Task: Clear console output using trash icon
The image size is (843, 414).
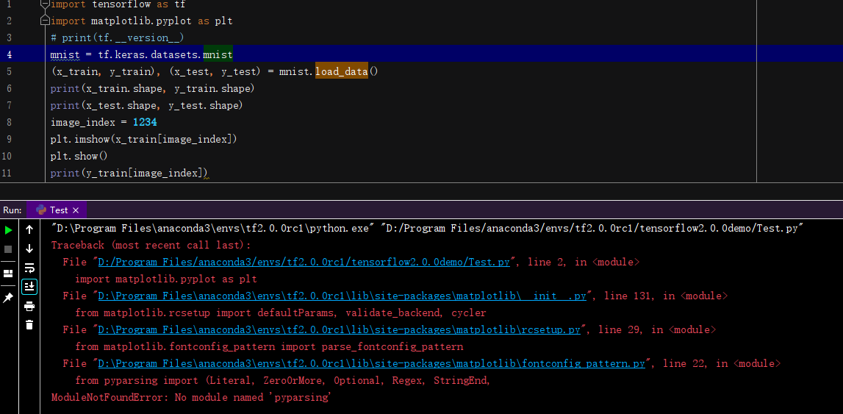Action: tap(29, 324)
